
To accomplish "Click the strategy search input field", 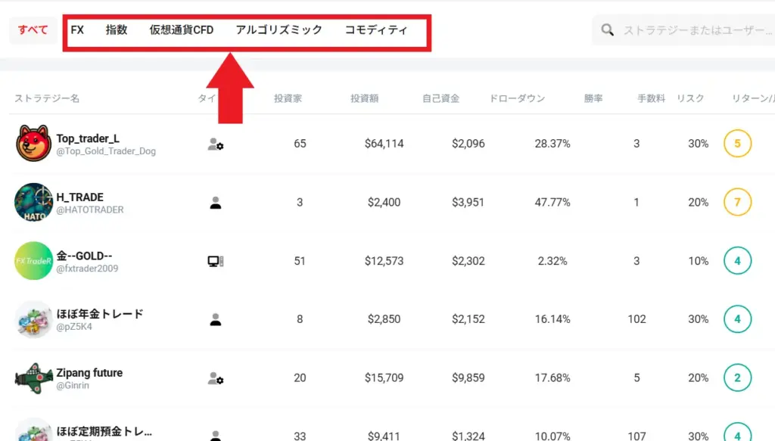I will point(689,28).
